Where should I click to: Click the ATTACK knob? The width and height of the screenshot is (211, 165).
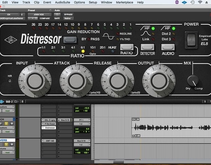[x=76, y=81]
